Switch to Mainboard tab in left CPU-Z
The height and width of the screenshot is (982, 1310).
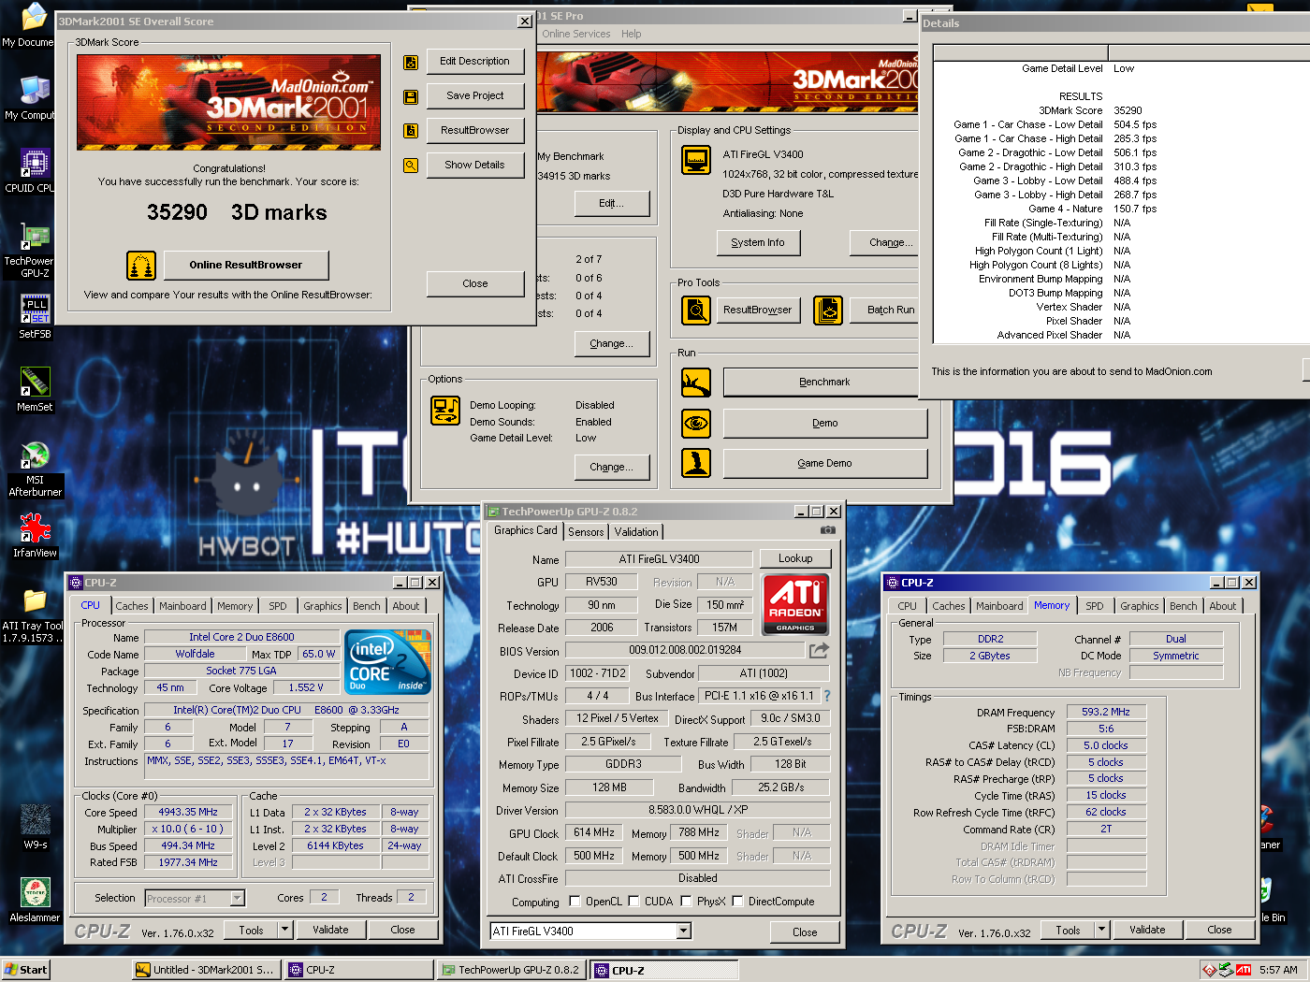point(182,606)
